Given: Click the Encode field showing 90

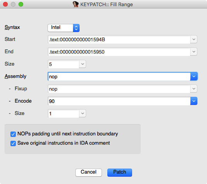Looking at the screenshot, I should click(119, 101).
